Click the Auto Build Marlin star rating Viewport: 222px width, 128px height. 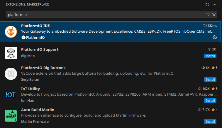pos(214,110)
